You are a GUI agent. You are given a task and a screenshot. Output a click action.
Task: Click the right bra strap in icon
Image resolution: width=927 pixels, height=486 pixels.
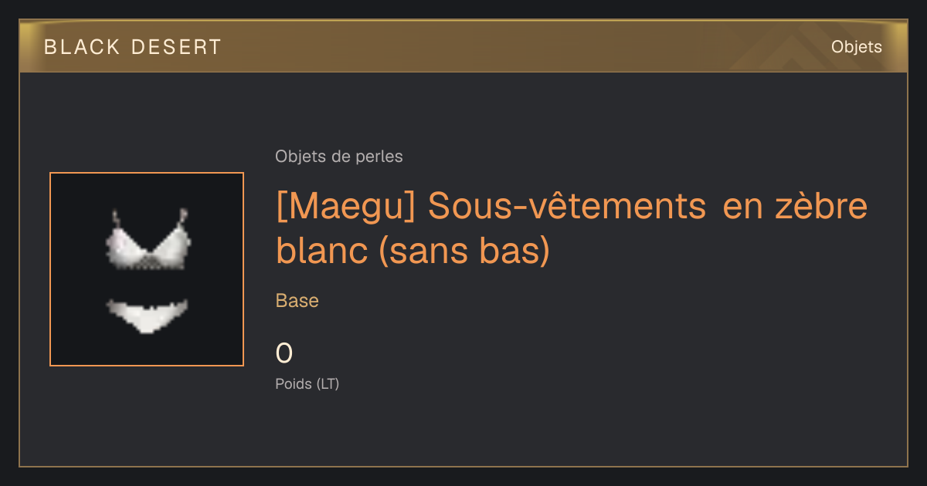[182, 218]
